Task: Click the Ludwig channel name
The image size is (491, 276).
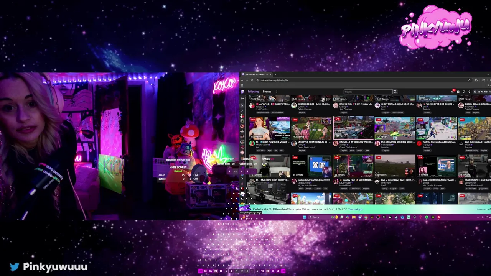Action: [x=343, y=107]
